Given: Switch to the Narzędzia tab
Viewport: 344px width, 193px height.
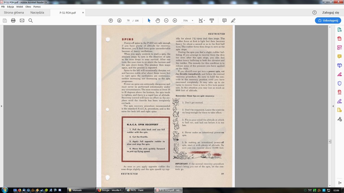Looking at the screenshot, I should click(x=37, y=13).
